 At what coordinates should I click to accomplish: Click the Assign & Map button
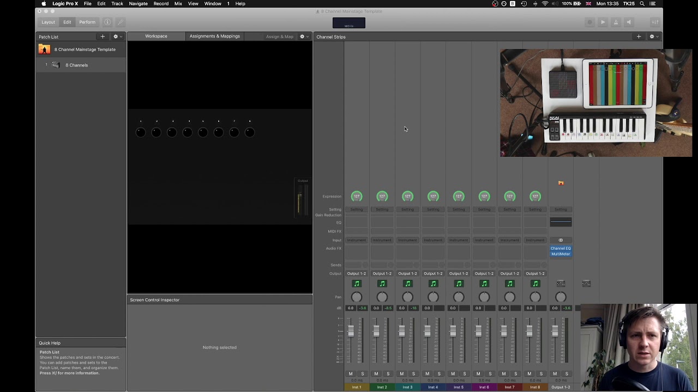[x=280, y=36]
